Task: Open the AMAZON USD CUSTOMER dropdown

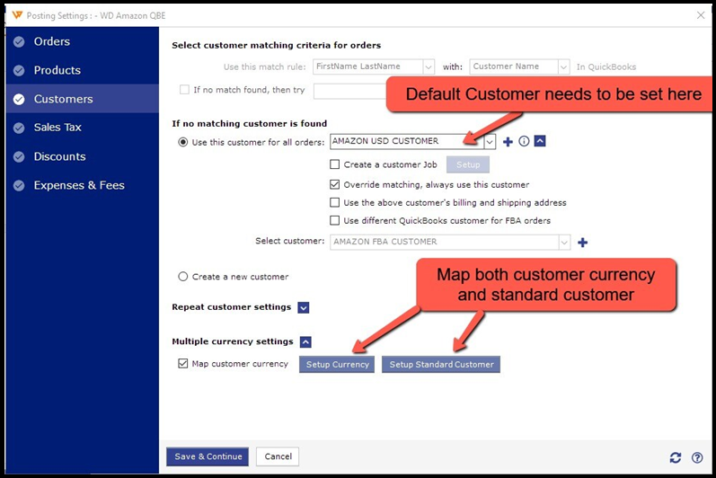Action: pos(490,142)
